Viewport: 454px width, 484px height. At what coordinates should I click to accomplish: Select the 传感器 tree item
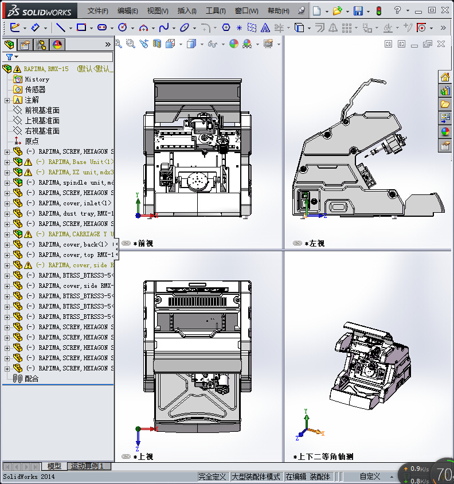35,89
